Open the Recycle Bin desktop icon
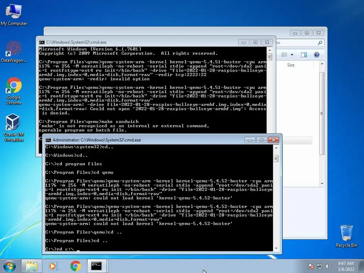Image resolution: width=364 pixels, height=273 pixels. point(346,236)
